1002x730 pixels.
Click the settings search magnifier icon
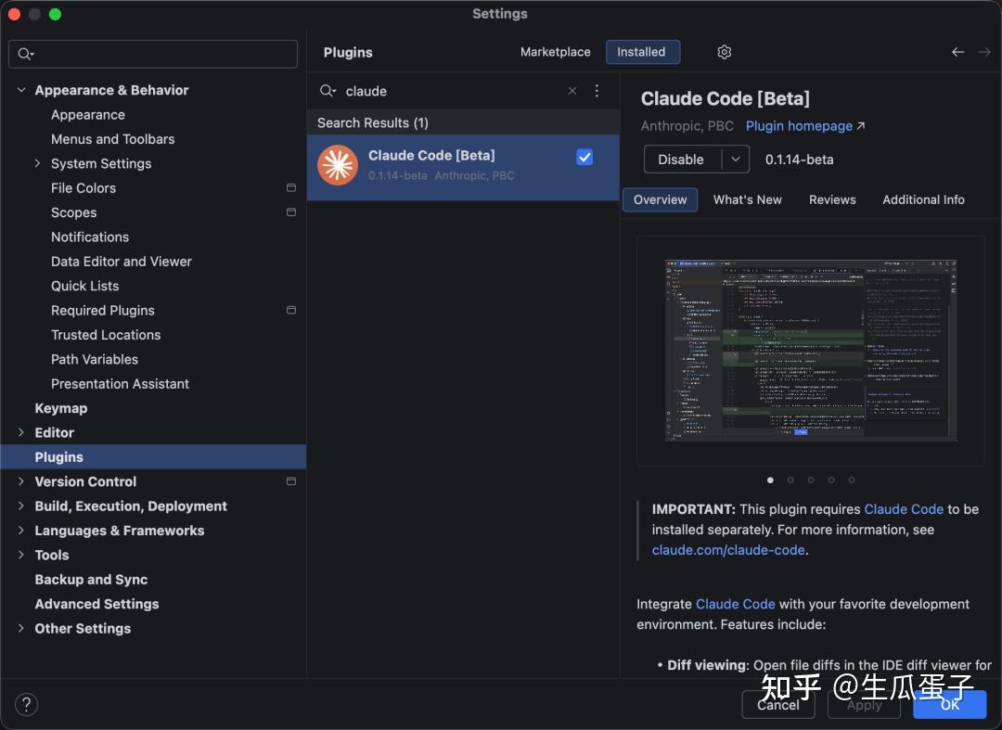tap(25, 54)
